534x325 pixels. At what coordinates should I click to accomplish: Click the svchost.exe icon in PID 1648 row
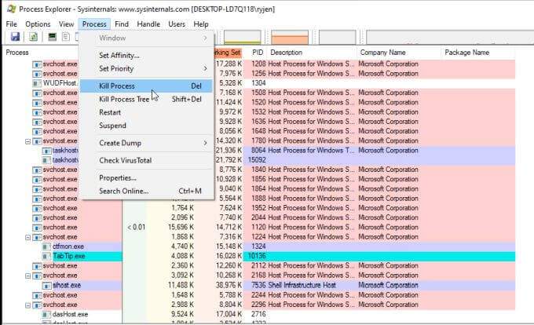coord(37,131)
